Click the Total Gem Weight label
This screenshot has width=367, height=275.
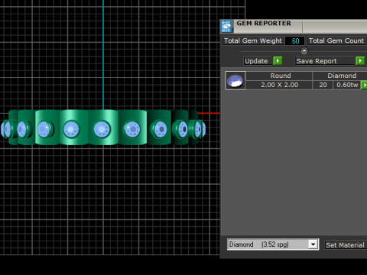[x=253, y=40]
